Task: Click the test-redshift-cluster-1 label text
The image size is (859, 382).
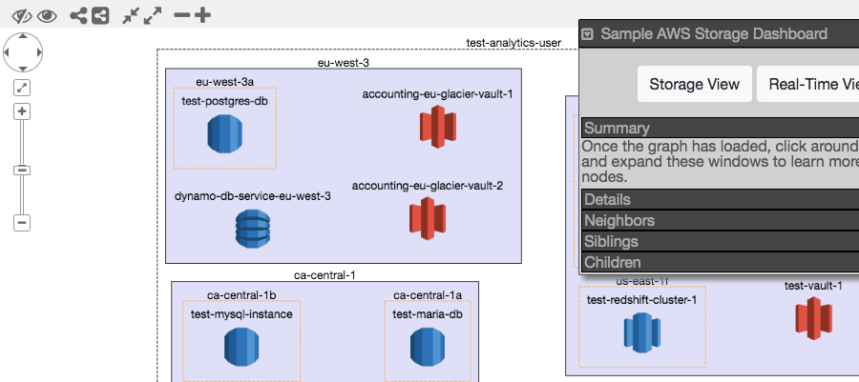Action: tap(642, 300)
